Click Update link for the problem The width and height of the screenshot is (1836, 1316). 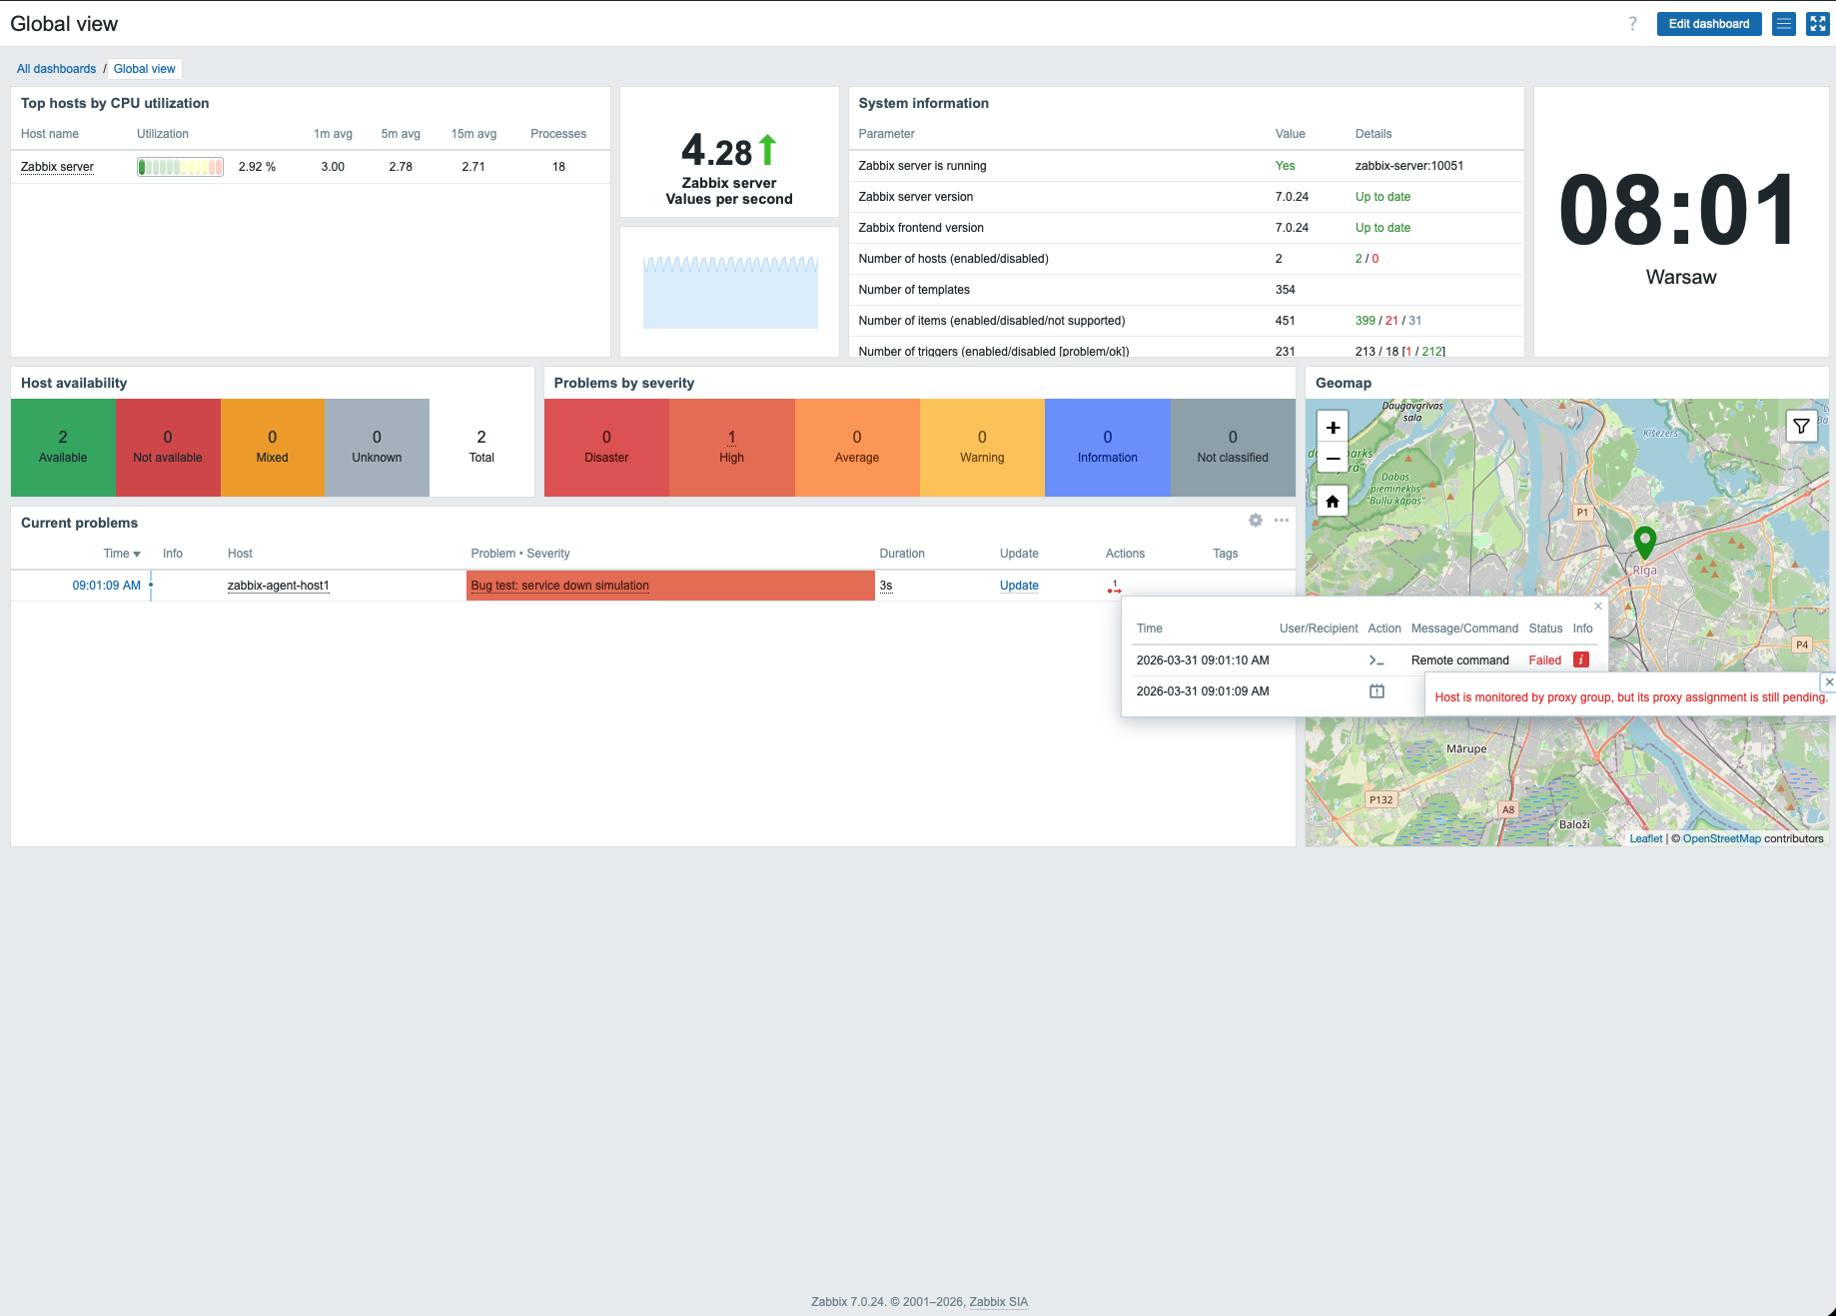[x=1019, y=586]
